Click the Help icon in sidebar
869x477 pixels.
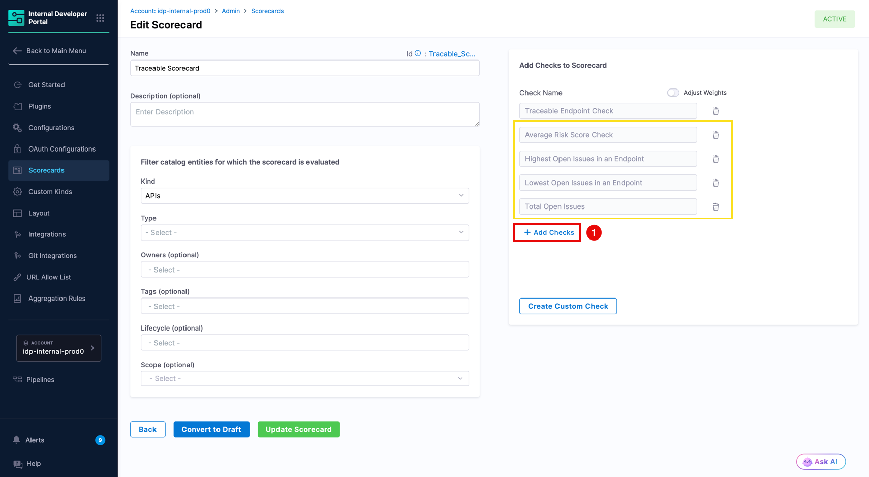point(18,464)
